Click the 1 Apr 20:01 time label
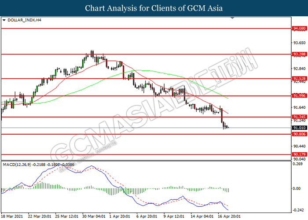 coord(120,216)
